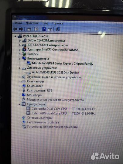Select the second Celeron(R) Dual-Core CPU T3100 entry

tap(63, 113)
